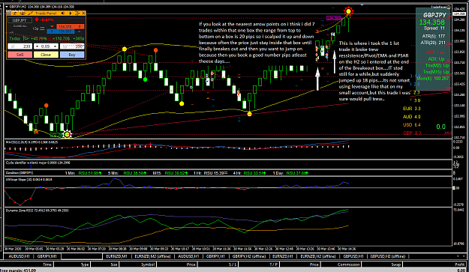Click the Dynamic Zone RSI indicator label
The width and height of the screenshot is (469, 272).
[x=37, y=211]
